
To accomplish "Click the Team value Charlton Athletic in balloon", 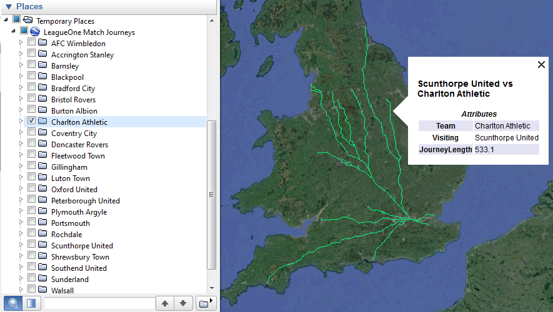I will 502,126.
